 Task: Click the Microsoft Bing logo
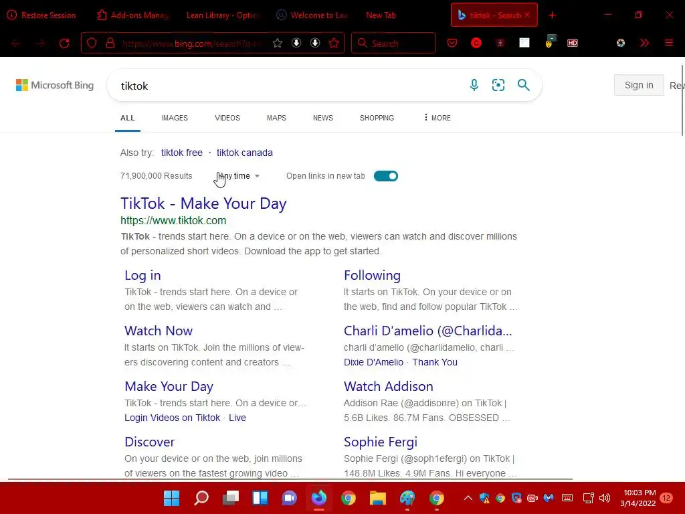(x=55, y=85)
